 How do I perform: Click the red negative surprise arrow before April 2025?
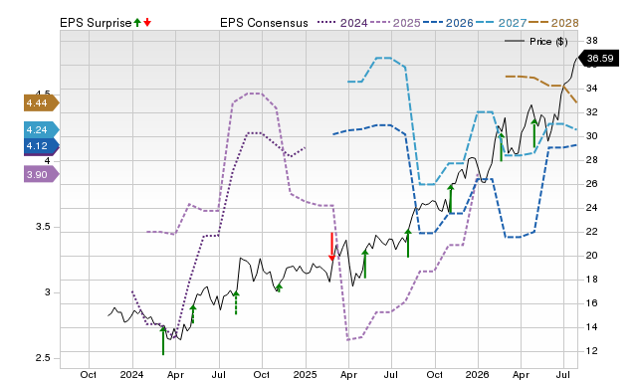pos(331,247)
